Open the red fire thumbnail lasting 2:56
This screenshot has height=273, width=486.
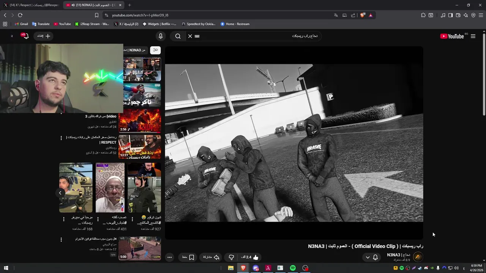pos(139,121)
